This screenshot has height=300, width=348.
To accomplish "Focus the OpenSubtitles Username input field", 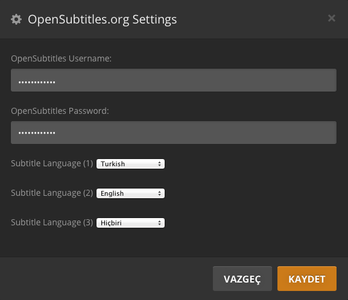I will click(174, 80).
